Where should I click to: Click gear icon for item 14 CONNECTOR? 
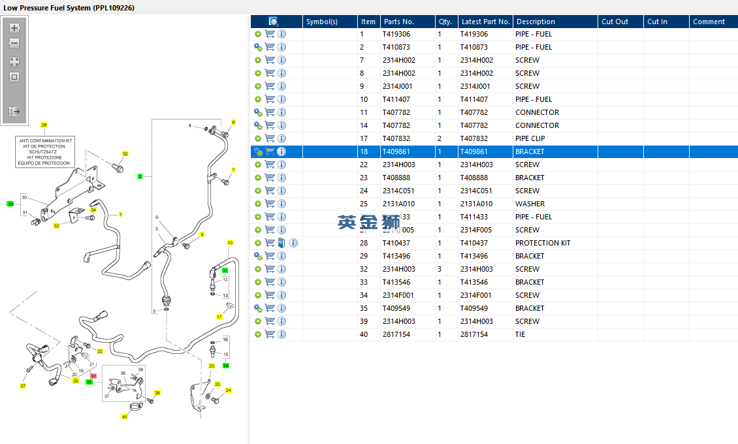point(258,125)
